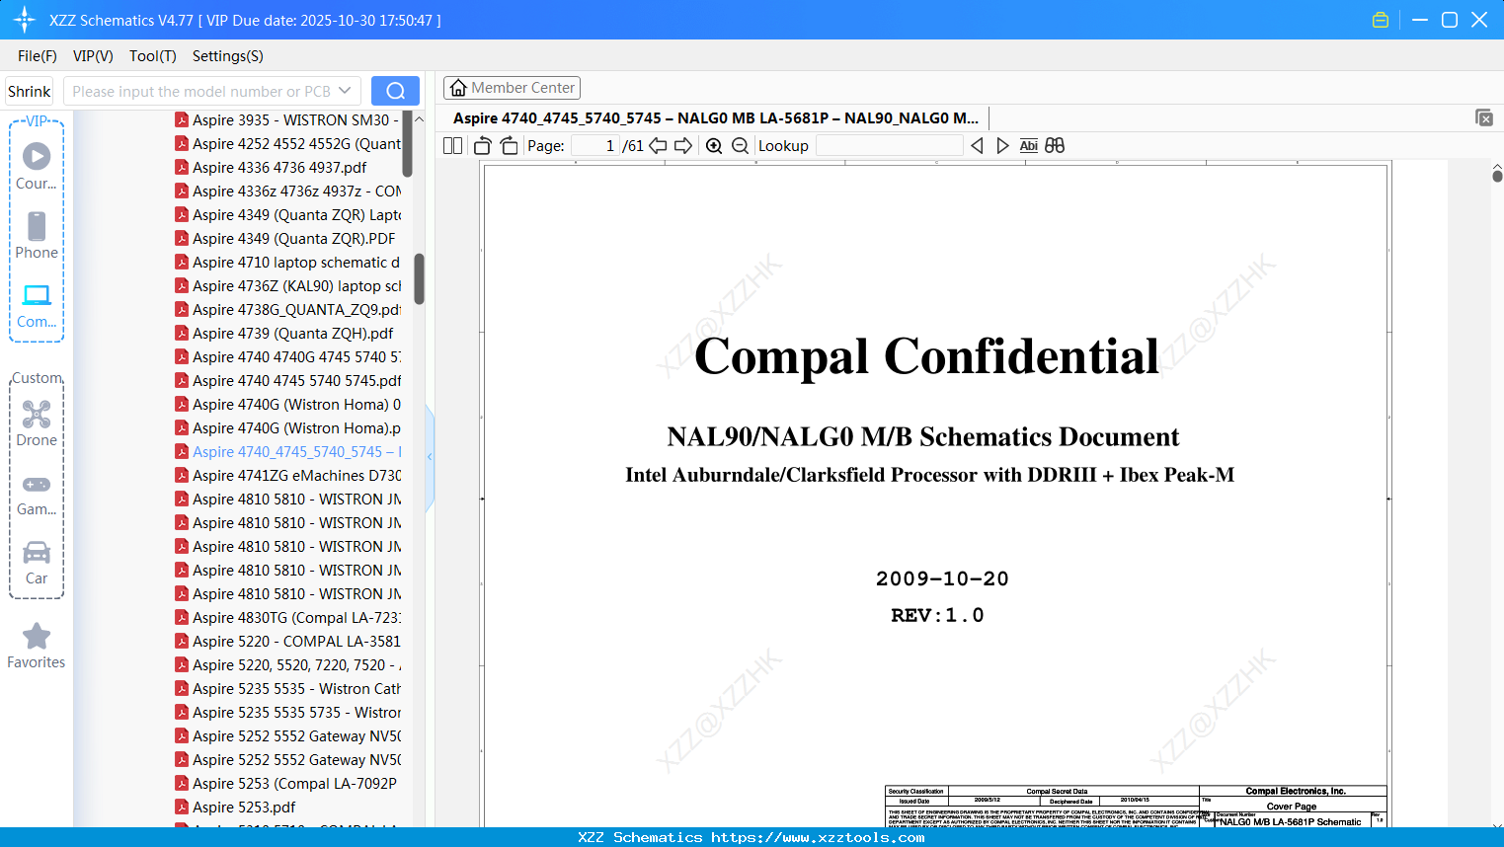Zoom out of the schematic
Image resolution: width=1504 pixels, height=847 pixels.
(741, 146)
